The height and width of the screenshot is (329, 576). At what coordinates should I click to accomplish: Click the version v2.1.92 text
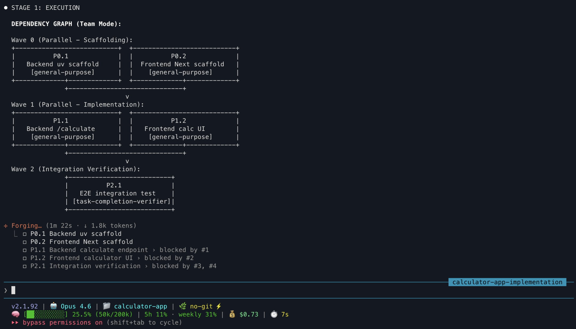24,306
